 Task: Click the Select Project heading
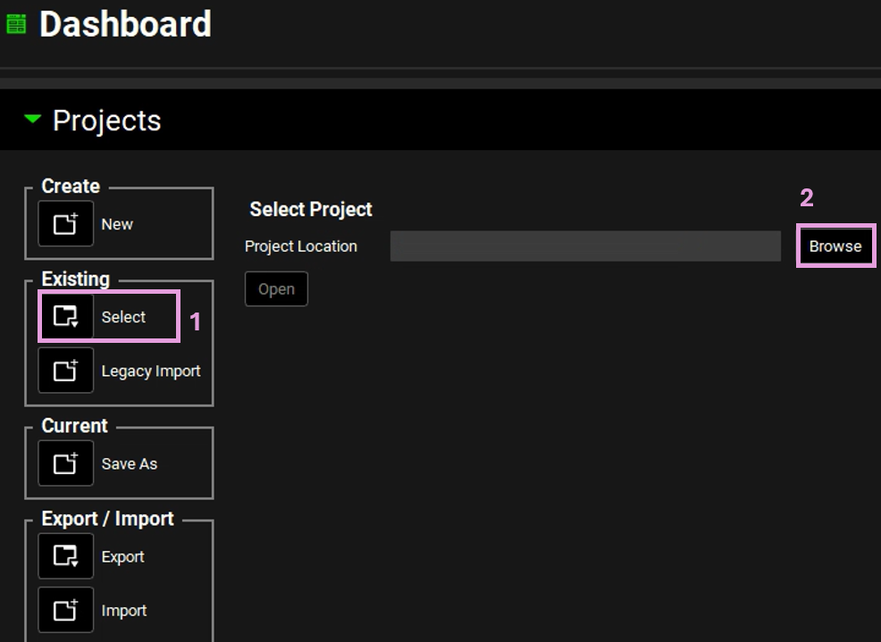(311, 209)
